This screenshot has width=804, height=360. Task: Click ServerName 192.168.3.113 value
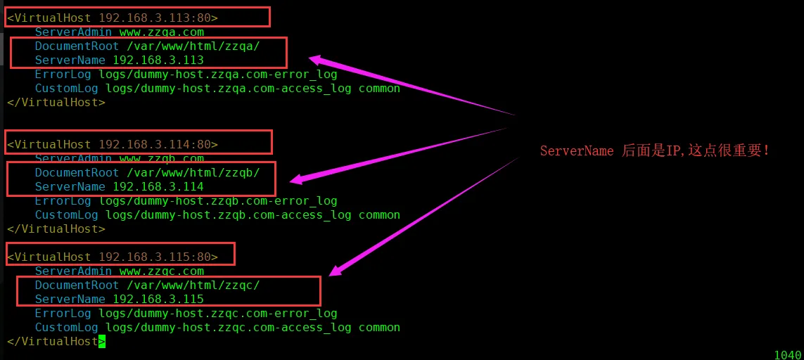click(x=158, y=60)
